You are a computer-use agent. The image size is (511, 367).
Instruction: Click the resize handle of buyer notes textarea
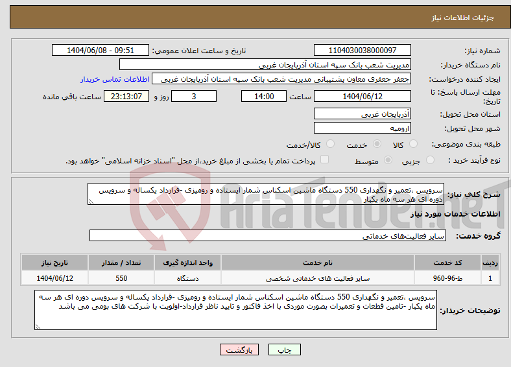[38, 327]
